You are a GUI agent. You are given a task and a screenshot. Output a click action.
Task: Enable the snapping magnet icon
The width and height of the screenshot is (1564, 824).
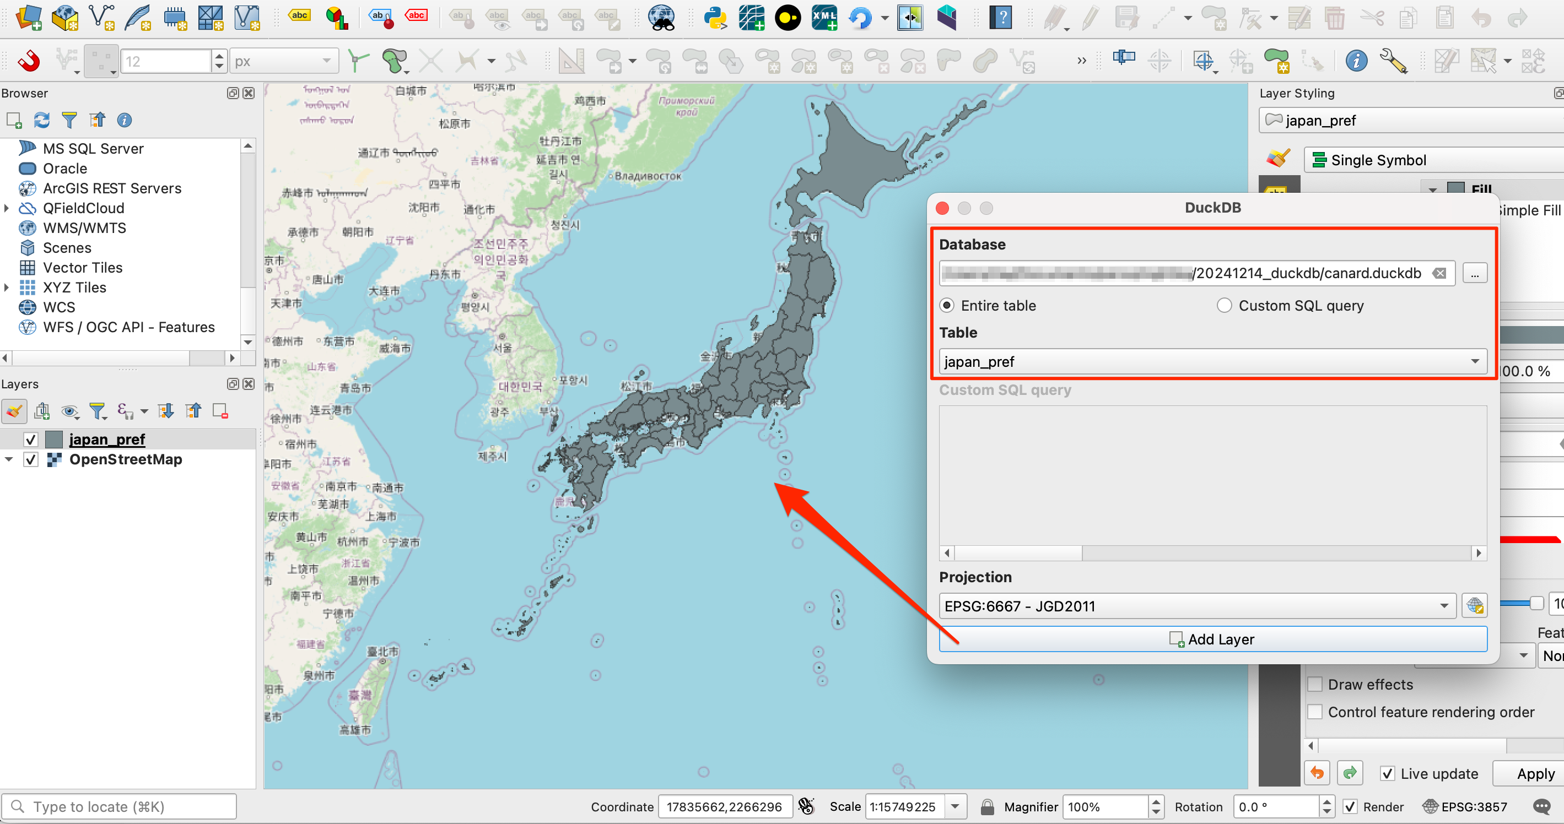(x=29, y=61)
